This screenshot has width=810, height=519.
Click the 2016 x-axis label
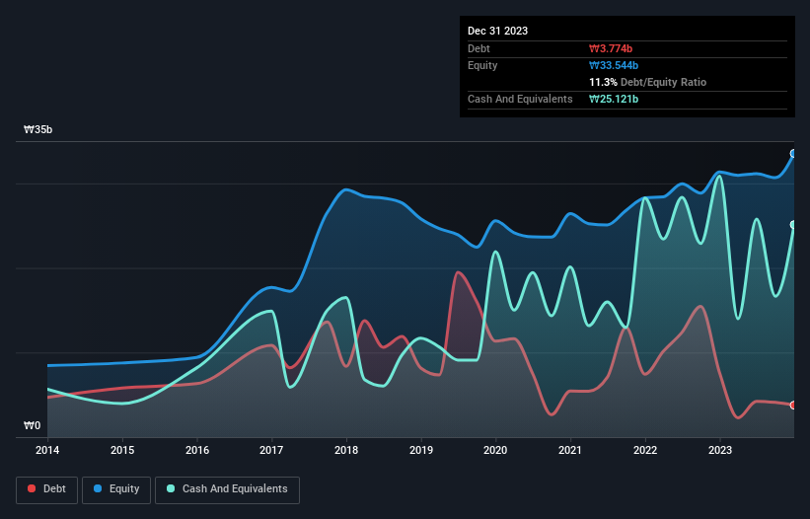pyautogui.click(x=197, y=450)
